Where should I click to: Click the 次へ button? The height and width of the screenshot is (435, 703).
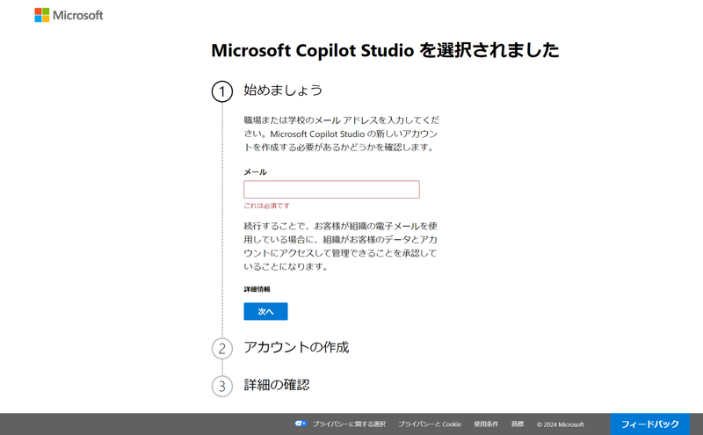pyautogui.click(x=265, y=311)
